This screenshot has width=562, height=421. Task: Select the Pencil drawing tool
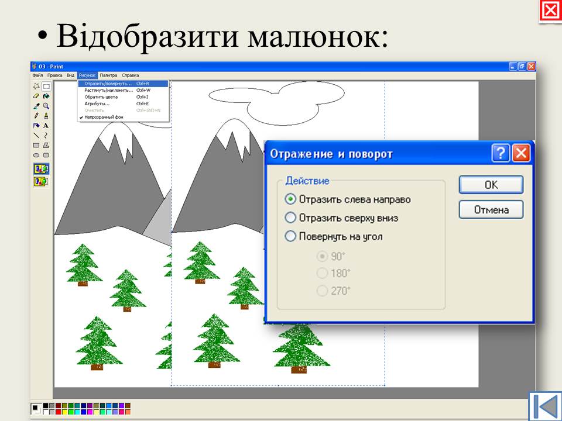(x=36, y=116)
